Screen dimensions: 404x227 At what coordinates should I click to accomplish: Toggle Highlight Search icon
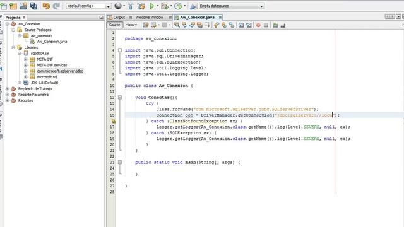click(199, 25)
